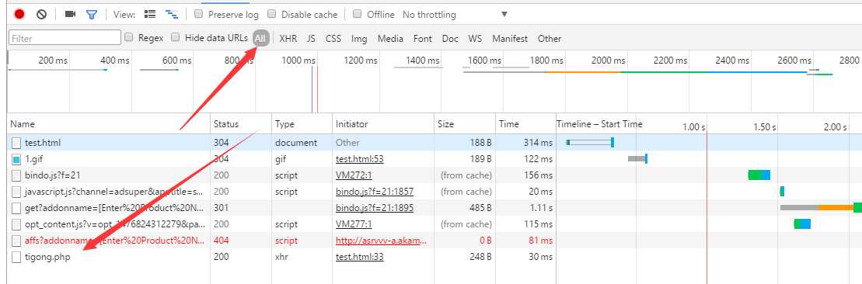Select the get?addonname request

(114, 208)
